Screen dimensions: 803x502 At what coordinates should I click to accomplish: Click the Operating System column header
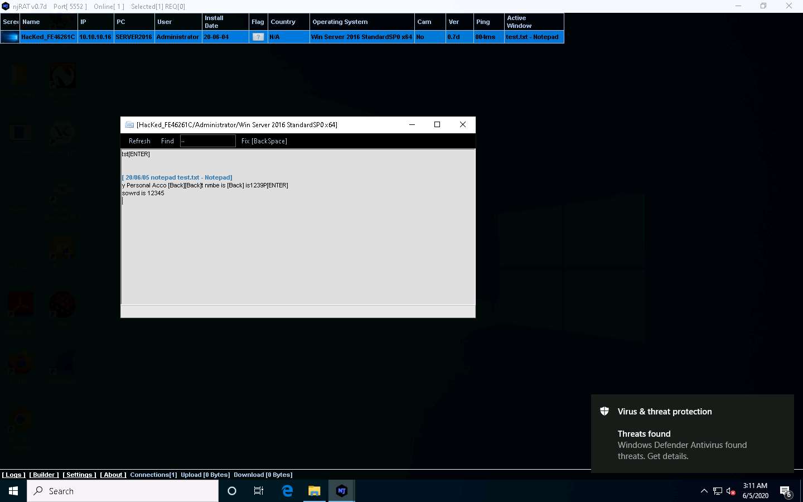pyautogui.click(x=362, y=22)
